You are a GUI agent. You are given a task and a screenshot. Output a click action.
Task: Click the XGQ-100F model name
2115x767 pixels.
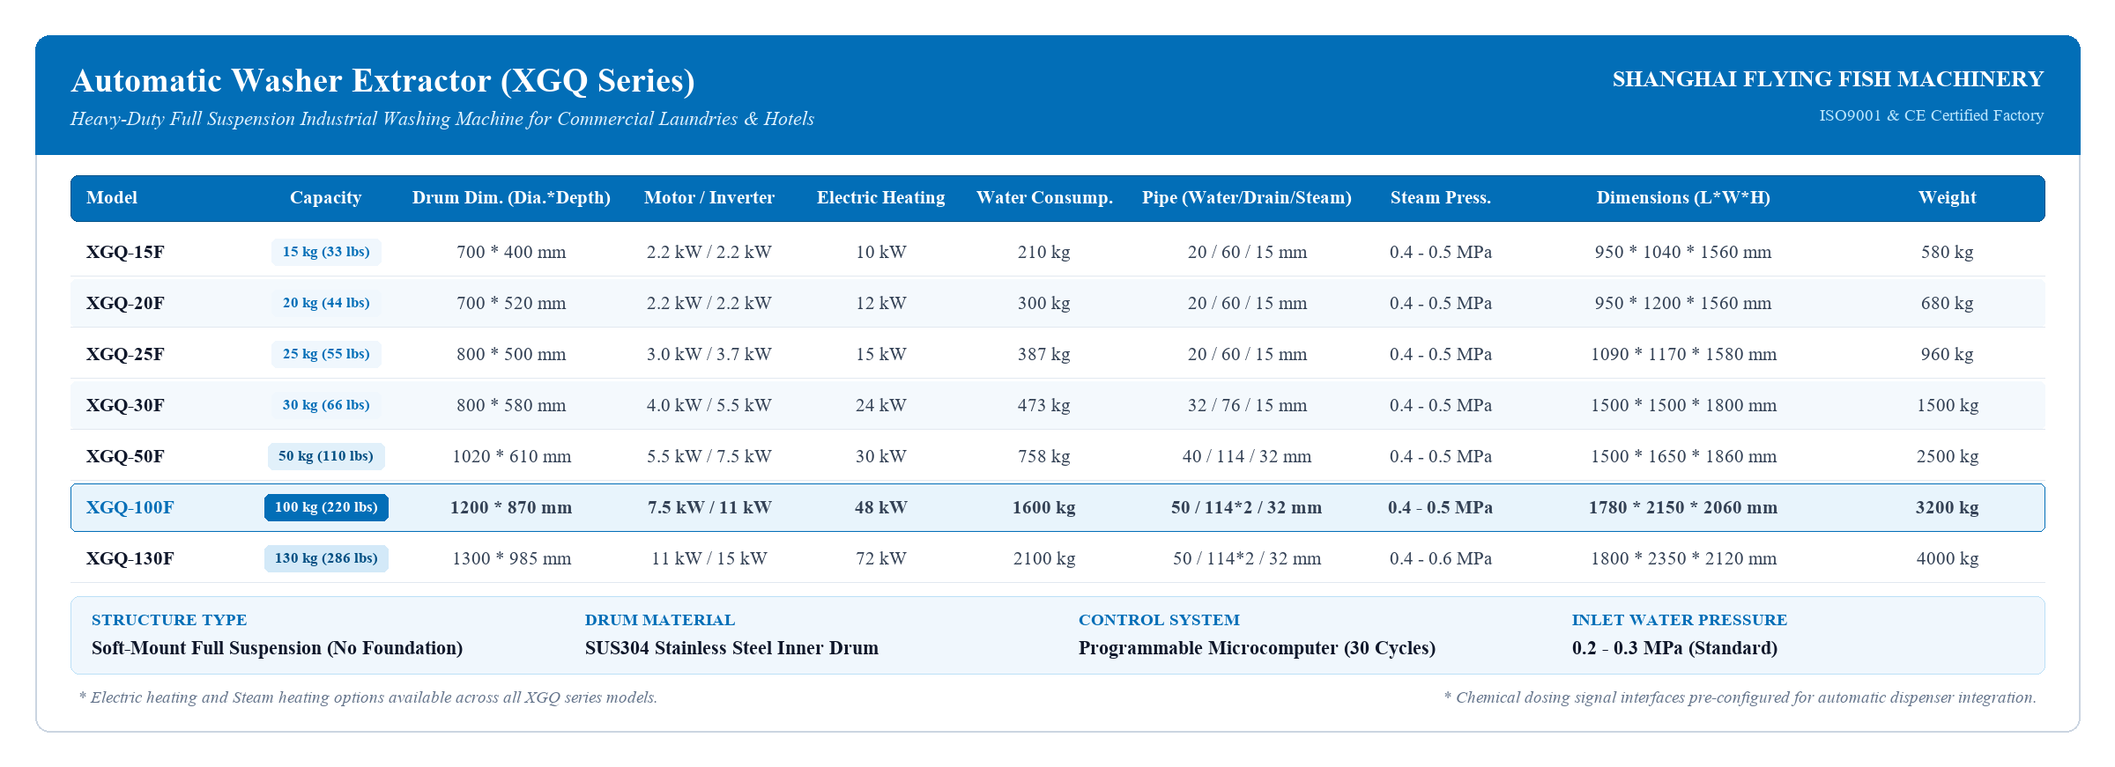(x=130, y=507)
